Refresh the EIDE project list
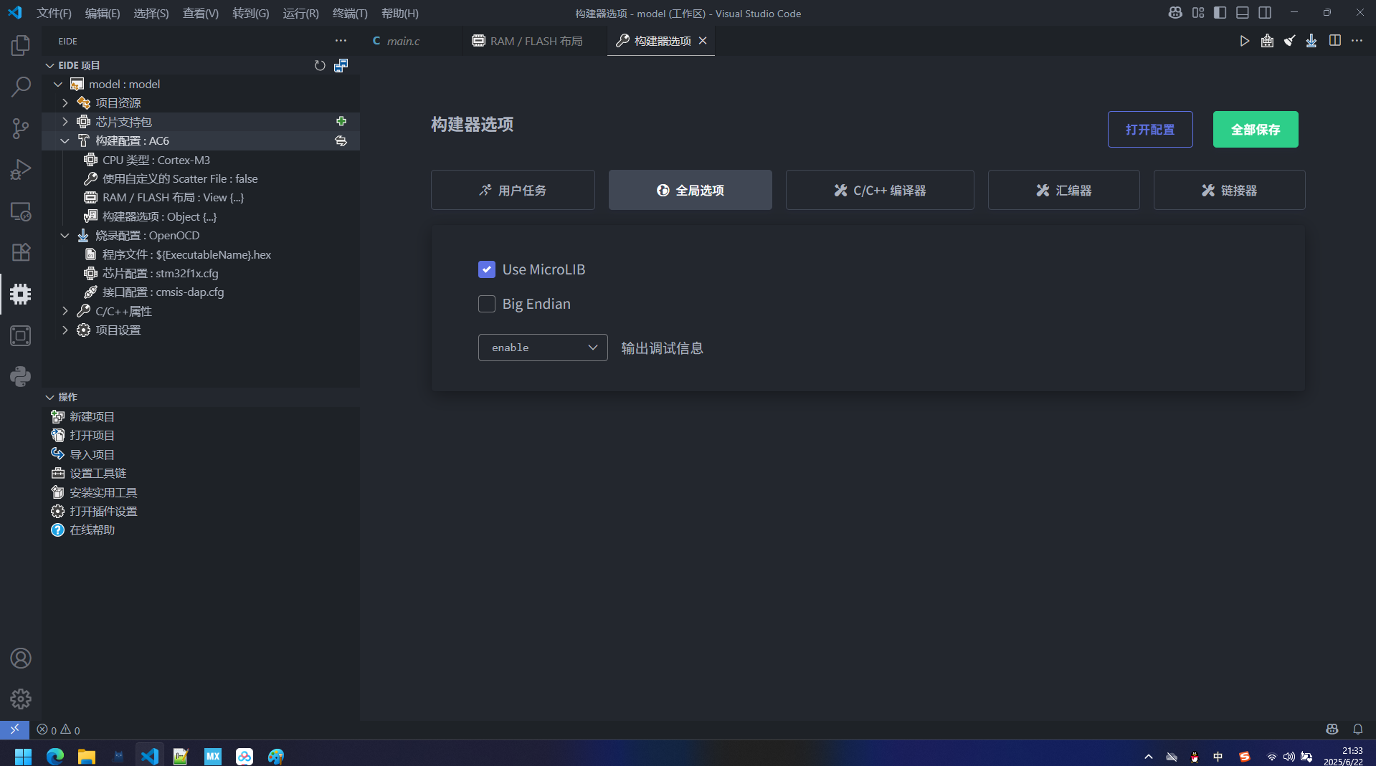Viewport: 1376px width, 766px height. [x=320, y=65]
